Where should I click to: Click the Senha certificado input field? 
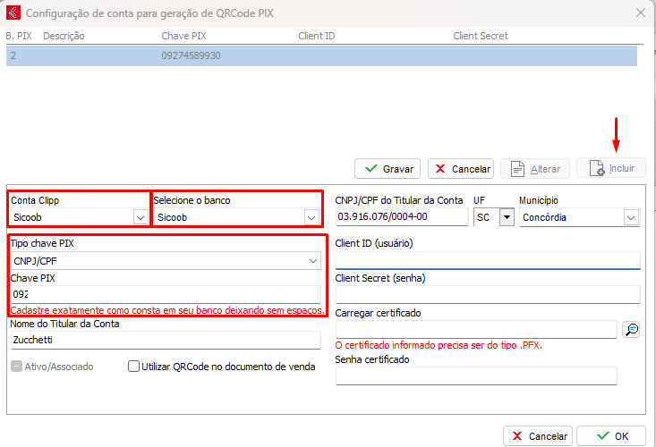(476, 375)
